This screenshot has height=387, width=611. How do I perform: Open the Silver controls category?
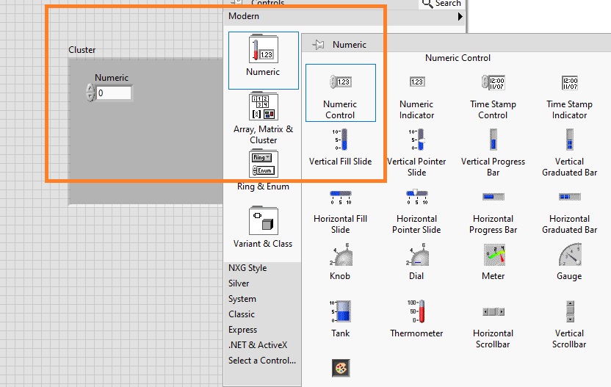coord(239,283)
